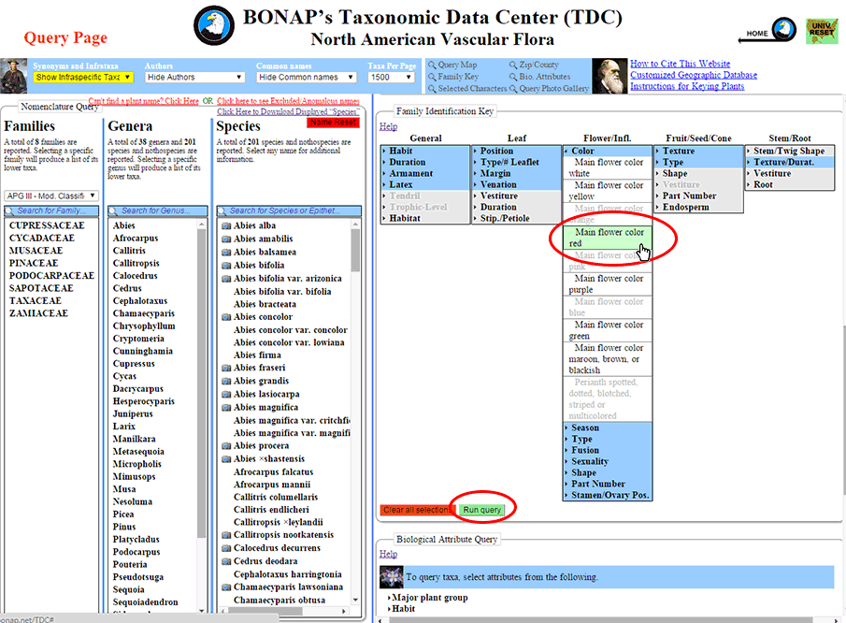
Task: Open the map icon beside Abies alba
Action: [226, 225]
